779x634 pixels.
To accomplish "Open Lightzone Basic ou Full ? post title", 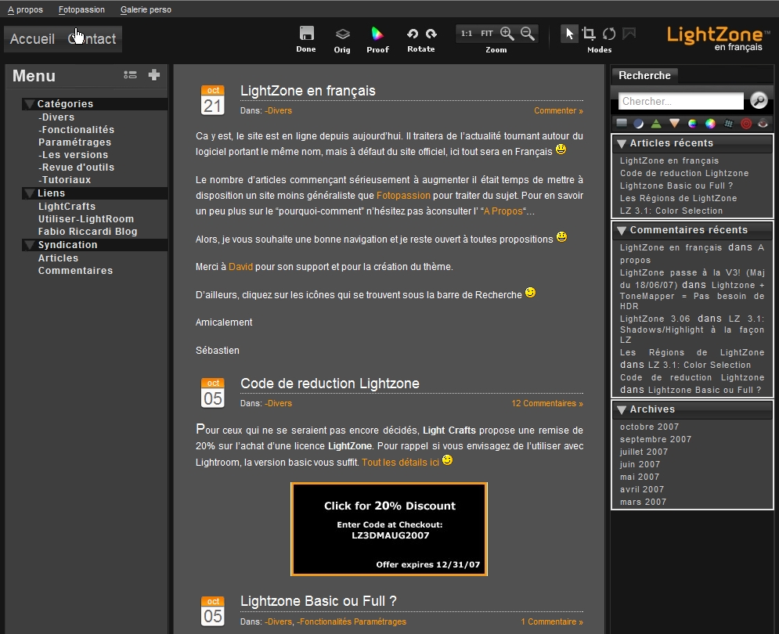I will click(319, 601).
